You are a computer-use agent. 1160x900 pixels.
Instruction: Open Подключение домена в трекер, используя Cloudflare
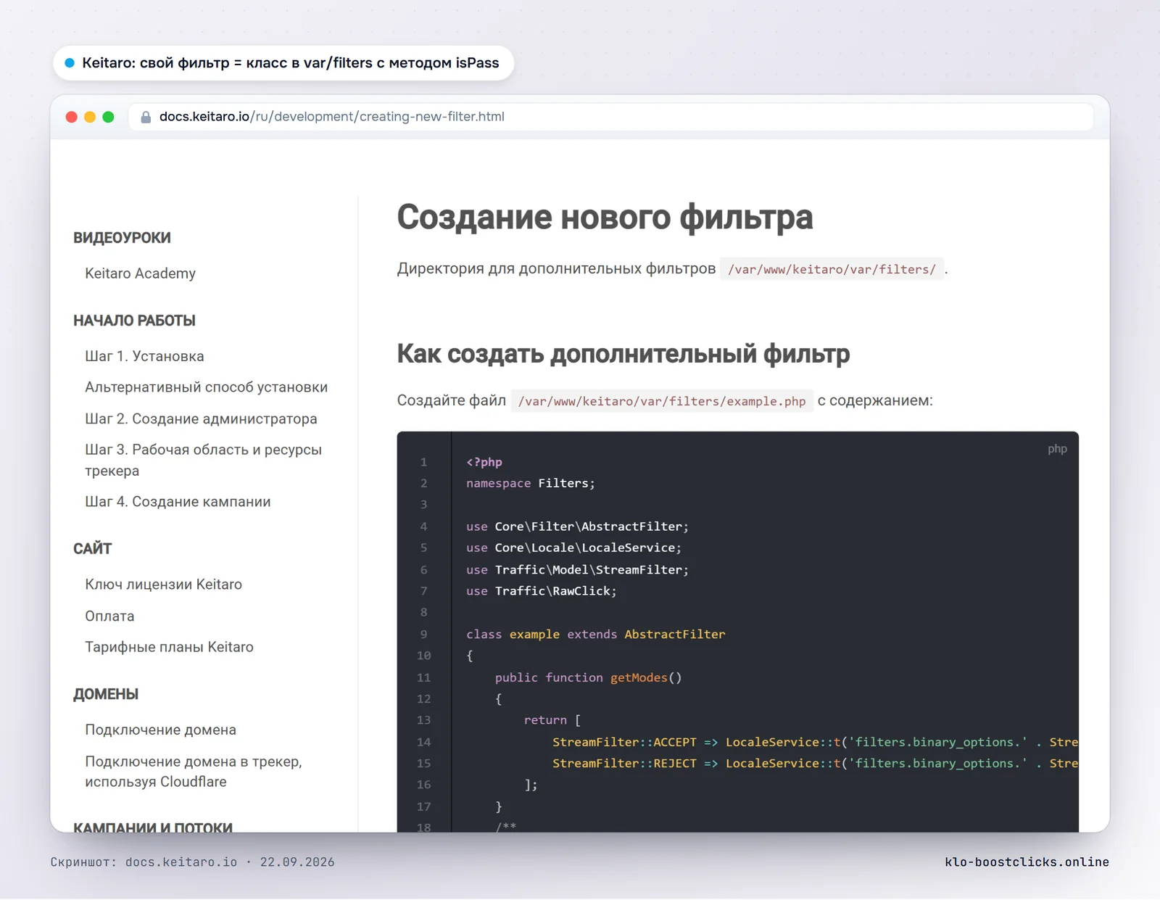click(x=193, y=772)
